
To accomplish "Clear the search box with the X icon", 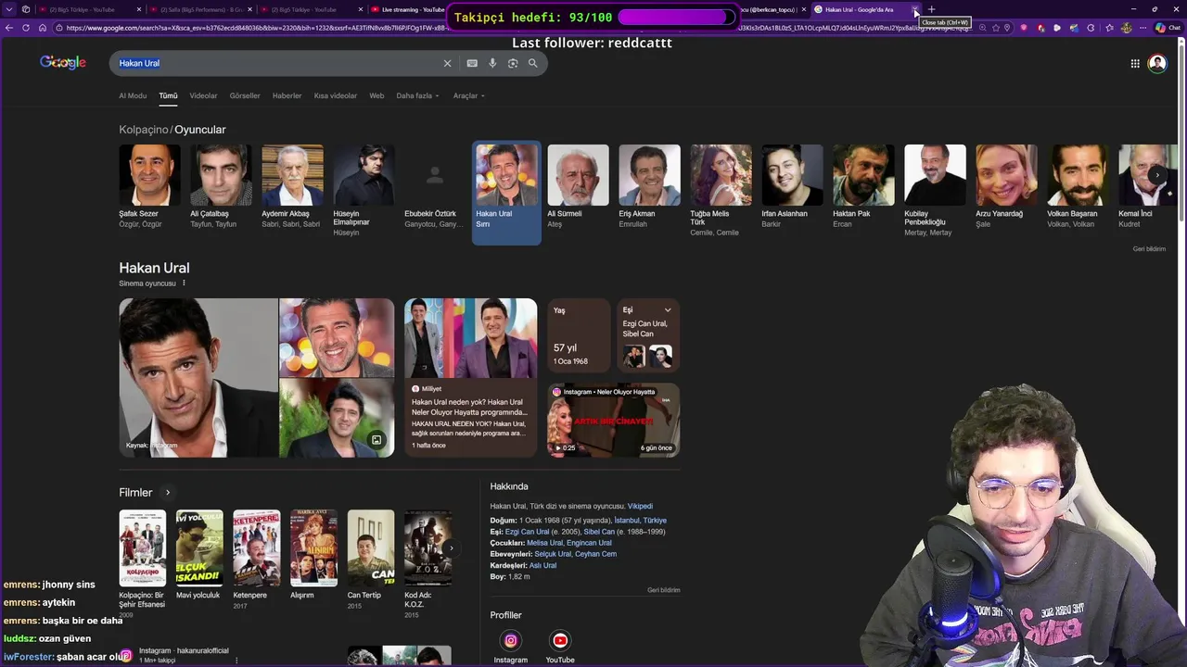I will click(447, 63).
